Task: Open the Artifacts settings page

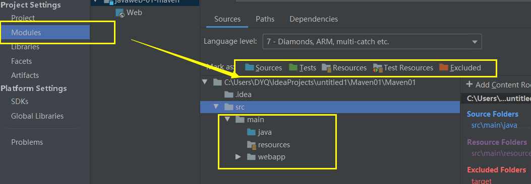Action: point(25,75)
